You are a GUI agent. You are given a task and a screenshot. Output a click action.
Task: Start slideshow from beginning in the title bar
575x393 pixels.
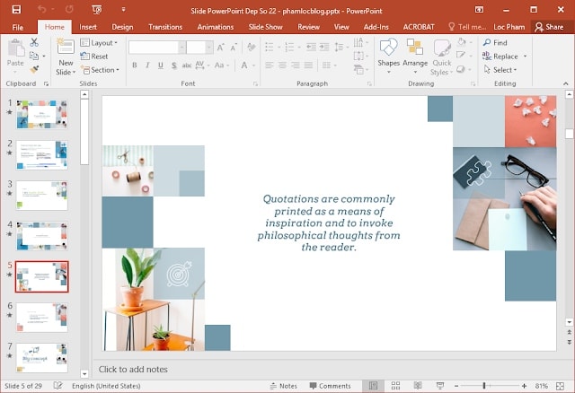click(97, 10)
